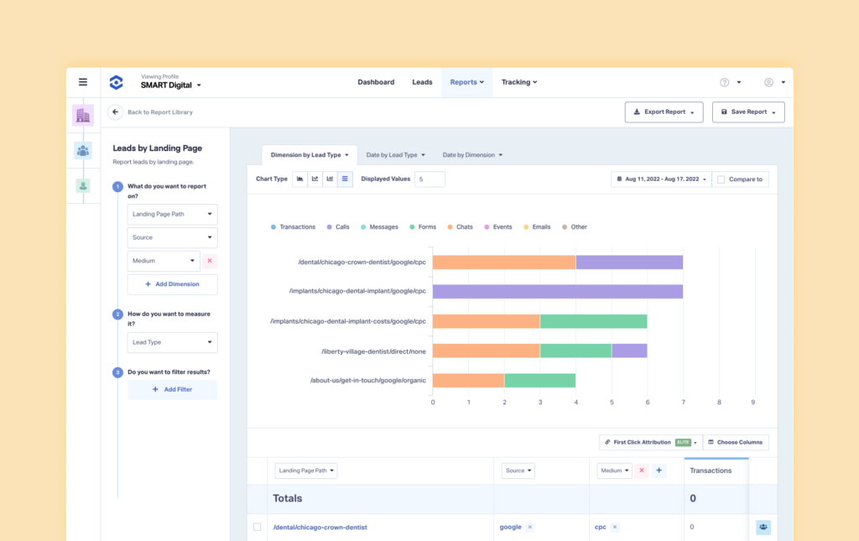Image resolution: width=859 pixels, height=541 pixels.
Task: Edit the Displayed Values field
Action: click(x=429, y=179)
